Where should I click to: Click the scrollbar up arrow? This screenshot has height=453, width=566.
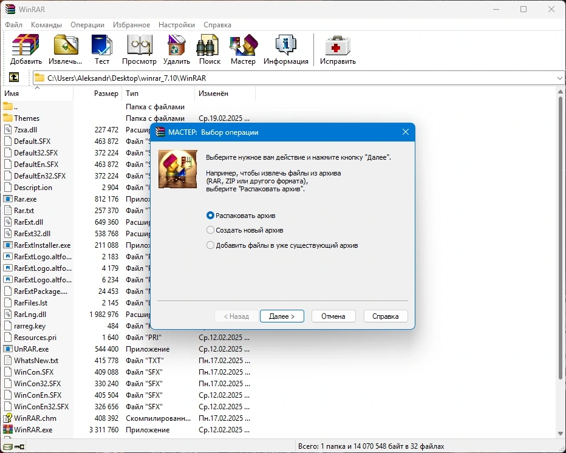560,92
